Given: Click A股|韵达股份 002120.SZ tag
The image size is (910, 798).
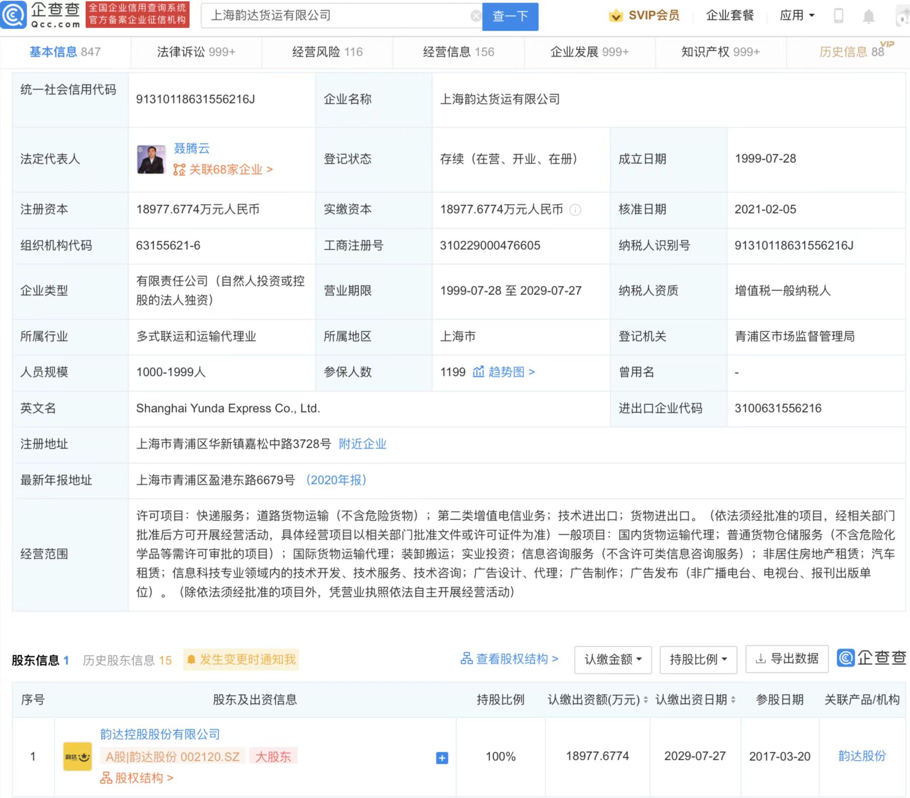Looking at the screenshot, I should [x=173, y=756].
